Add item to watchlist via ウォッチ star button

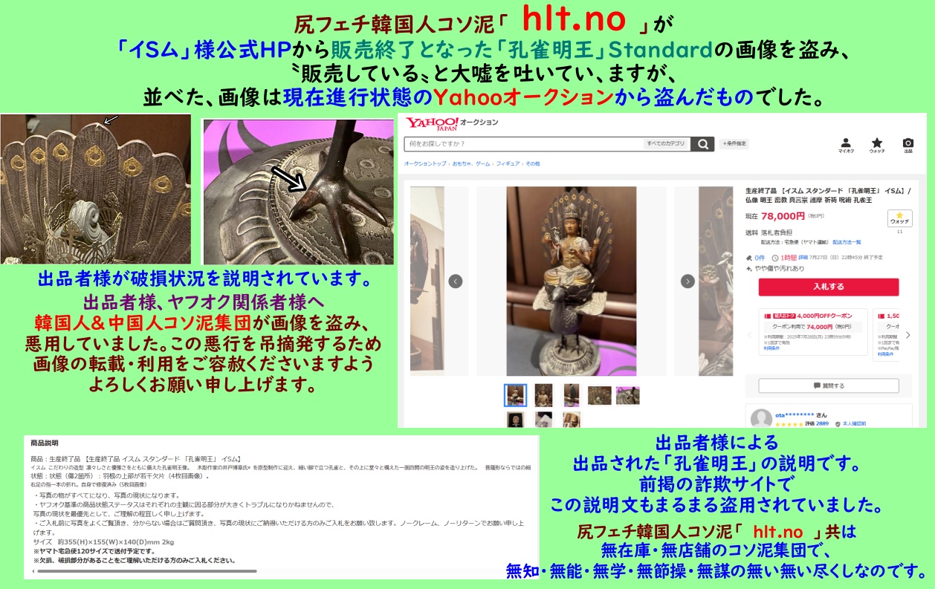tap(899, 218)
